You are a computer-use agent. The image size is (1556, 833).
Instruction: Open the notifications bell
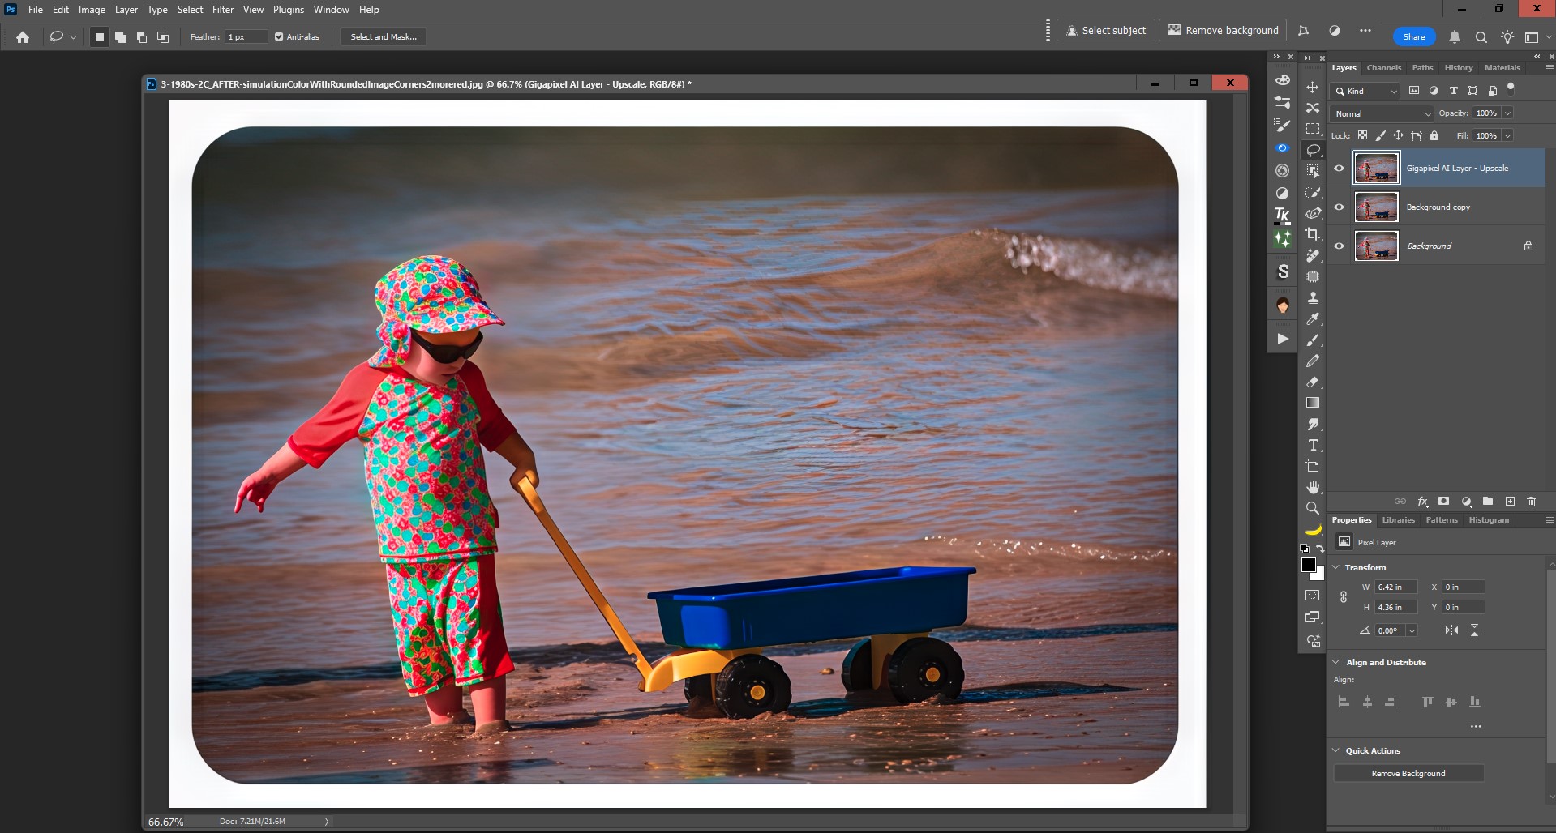point(1455,36)
